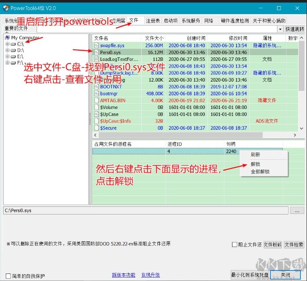Open the 在线升级 link
The image size is (307, 281).
point(150,275)
